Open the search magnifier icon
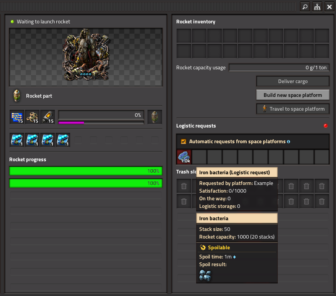This screenshot has width=336, height=296. tap(305, 7)
